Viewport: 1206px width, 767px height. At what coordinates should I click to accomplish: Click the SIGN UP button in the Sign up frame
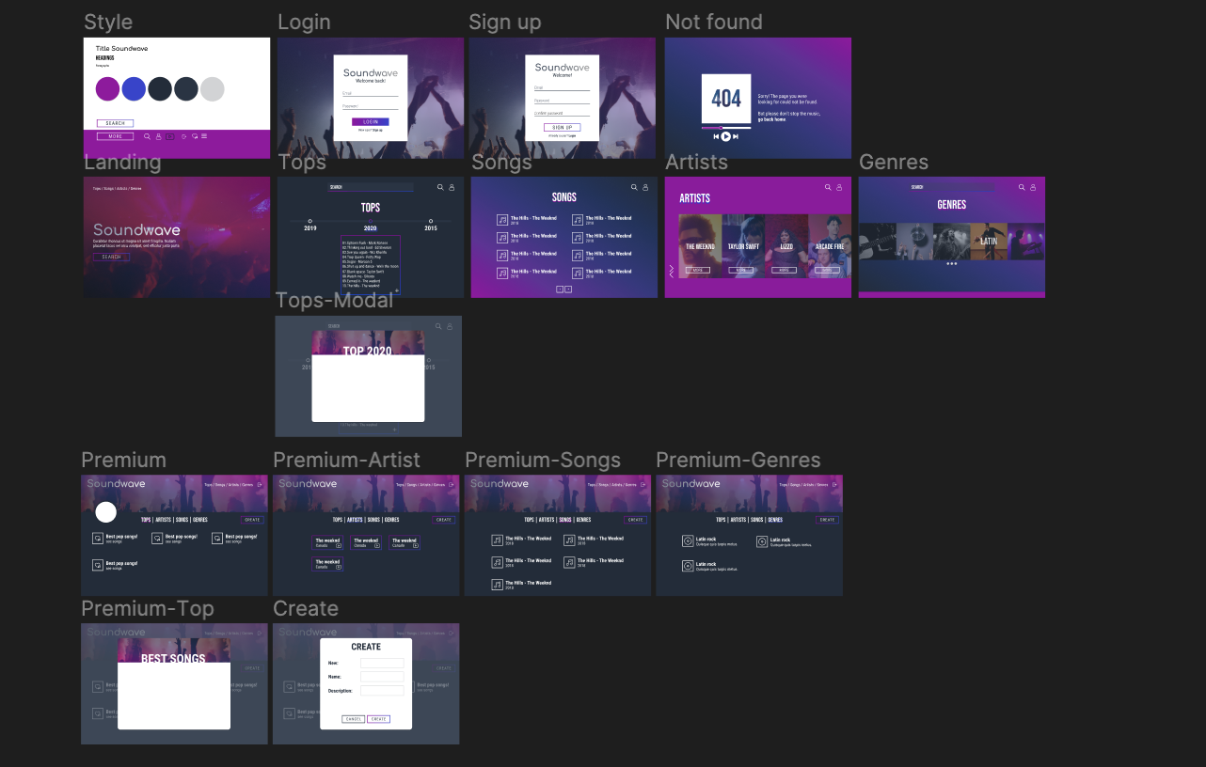coord(562,127)
